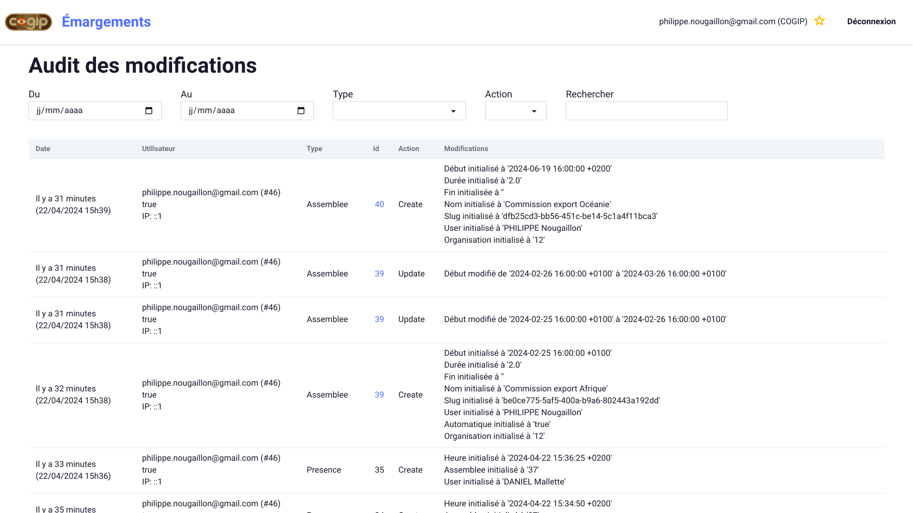The height and width of the screenshot is (513, 913).
Task: Click the Date column header
Action: (x=43, y=149)
